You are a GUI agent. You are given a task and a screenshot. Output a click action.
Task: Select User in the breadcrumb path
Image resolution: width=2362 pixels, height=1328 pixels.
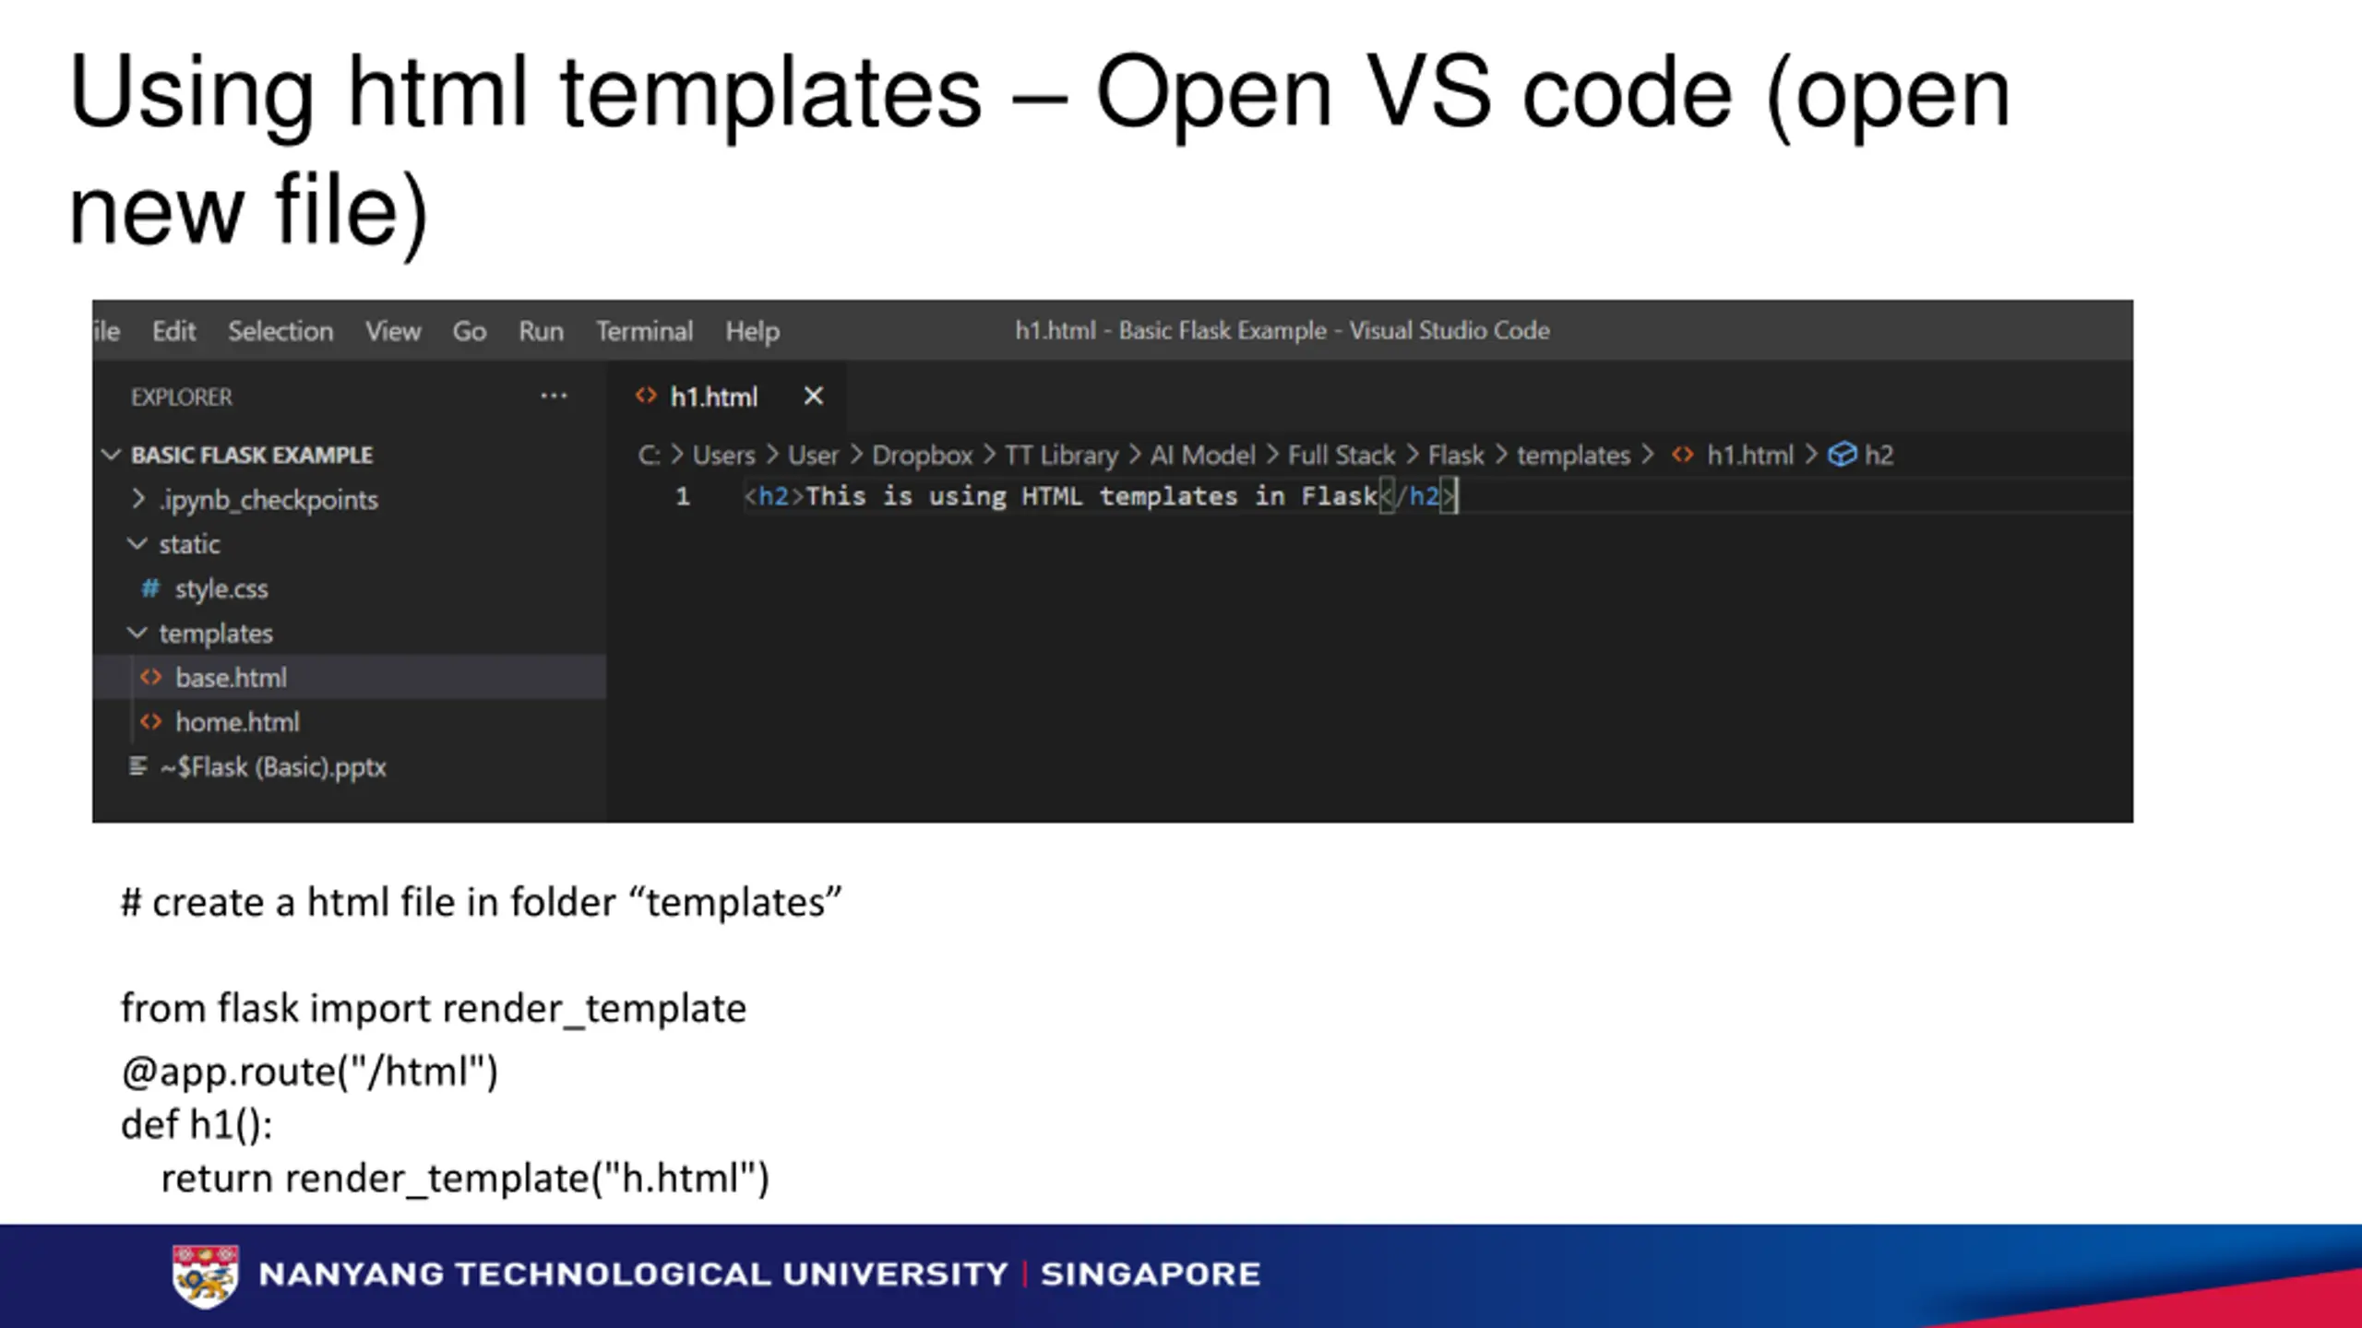(x=813, y=455)
